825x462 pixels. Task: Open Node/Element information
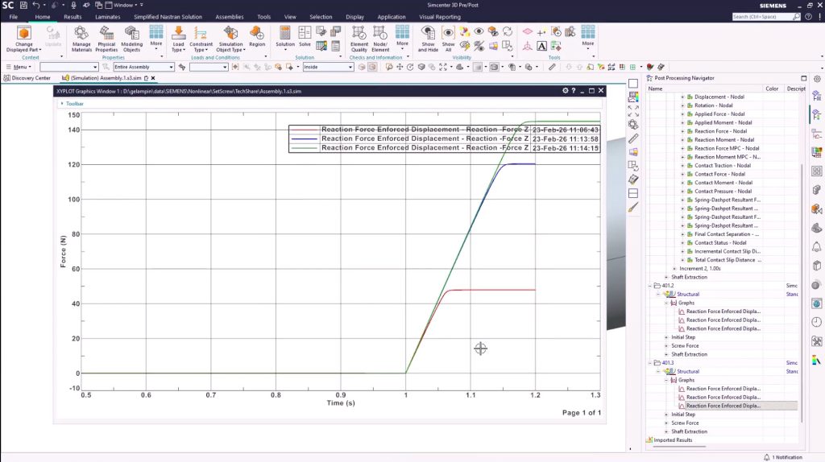click(x=380, y=39)
